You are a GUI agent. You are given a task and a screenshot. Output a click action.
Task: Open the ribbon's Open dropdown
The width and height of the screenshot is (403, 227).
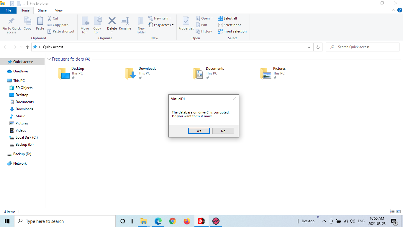coord(204,18)
